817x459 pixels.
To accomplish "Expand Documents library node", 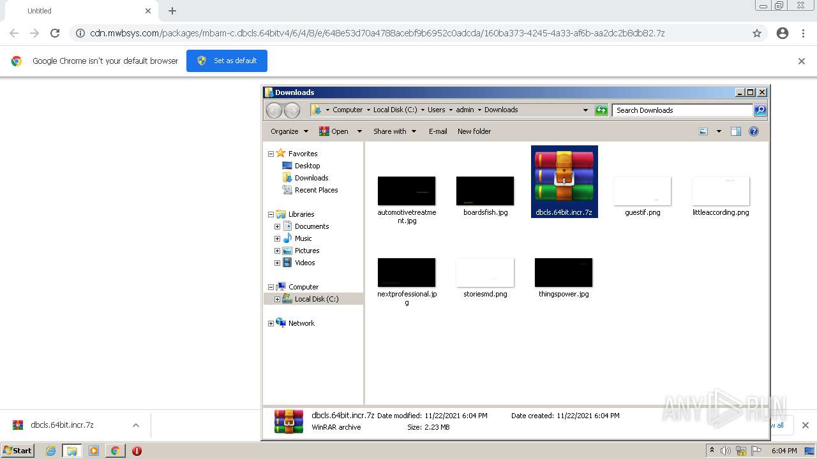I will pyautogui.click(x=277, y=226).
